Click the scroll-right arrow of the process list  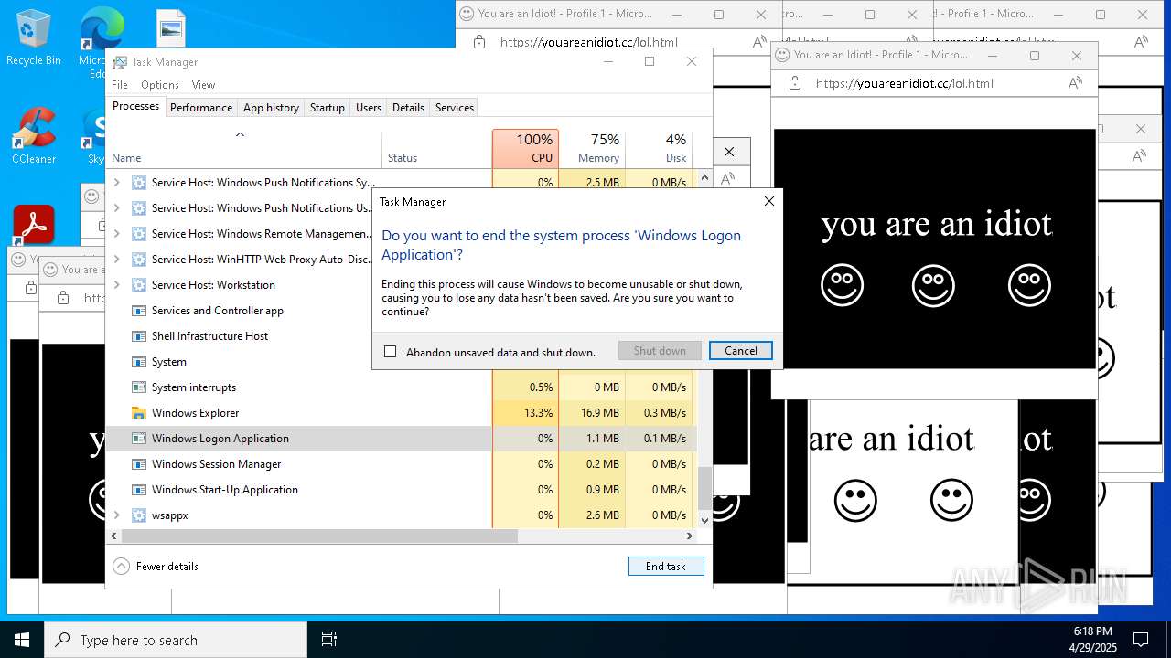click(691, 536)
